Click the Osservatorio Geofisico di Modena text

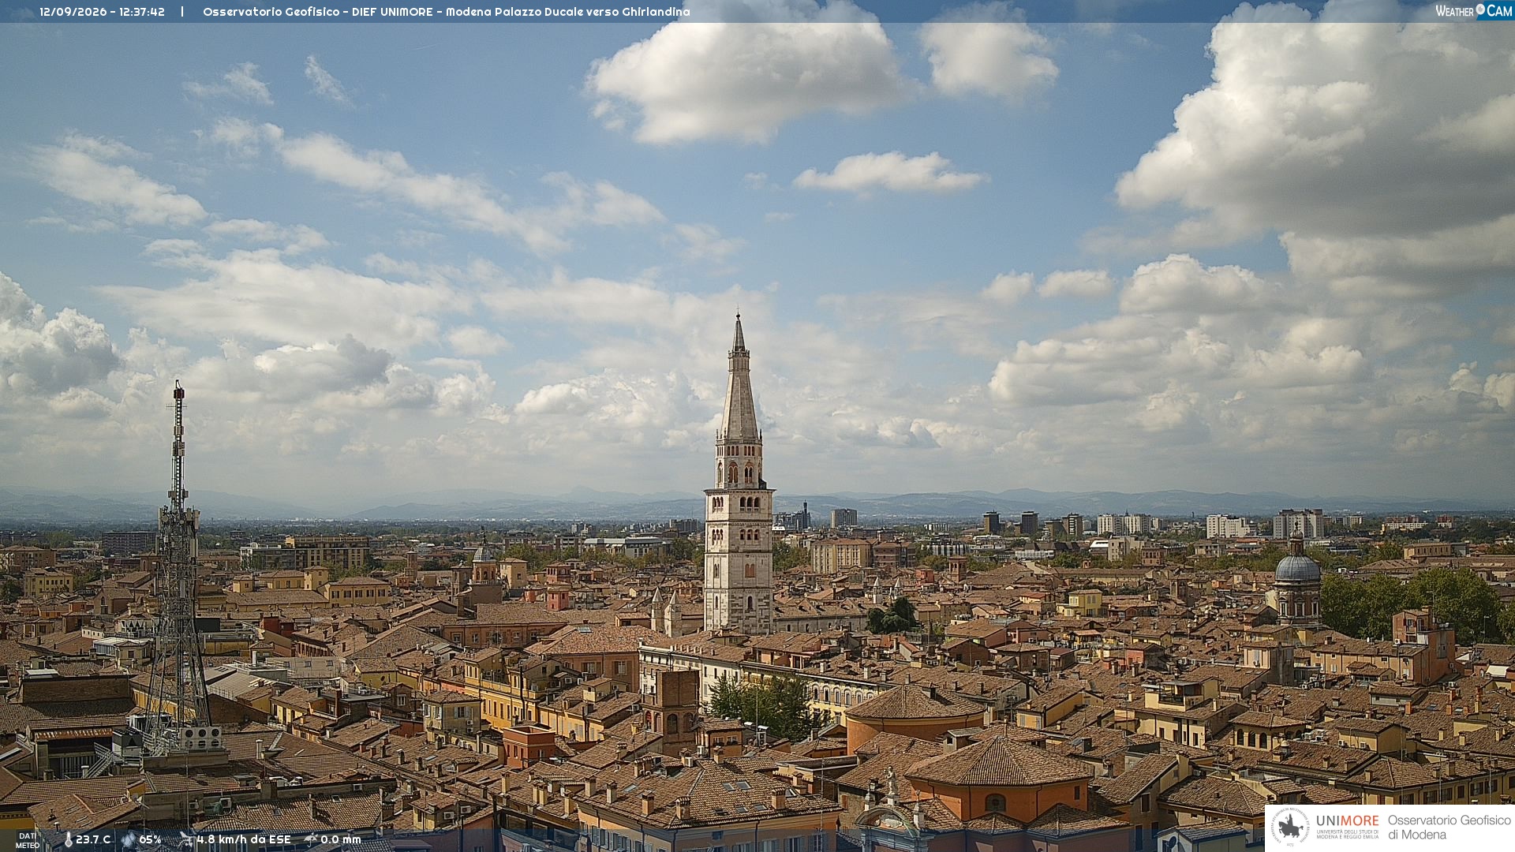[1449, 828]
